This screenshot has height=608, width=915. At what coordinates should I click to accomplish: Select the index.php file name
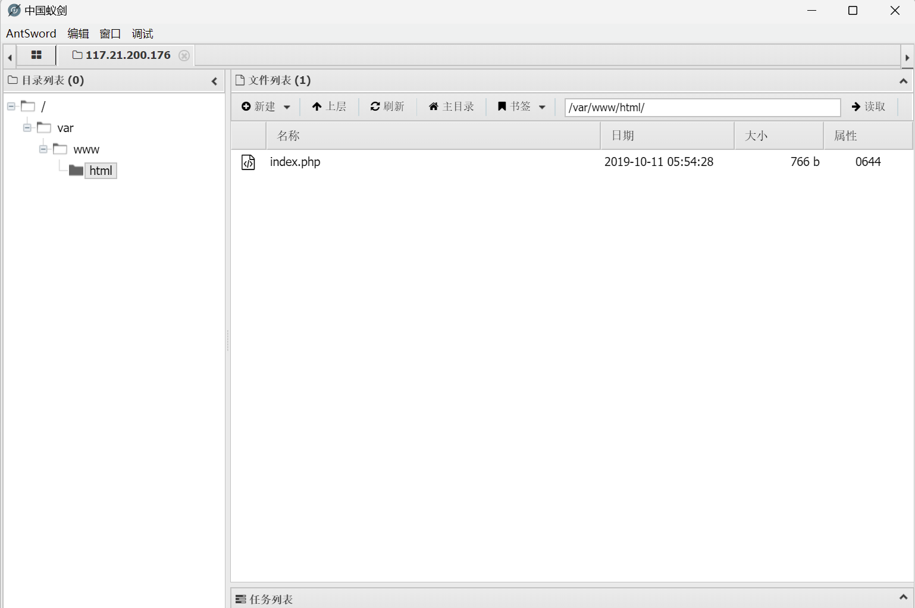295,162
